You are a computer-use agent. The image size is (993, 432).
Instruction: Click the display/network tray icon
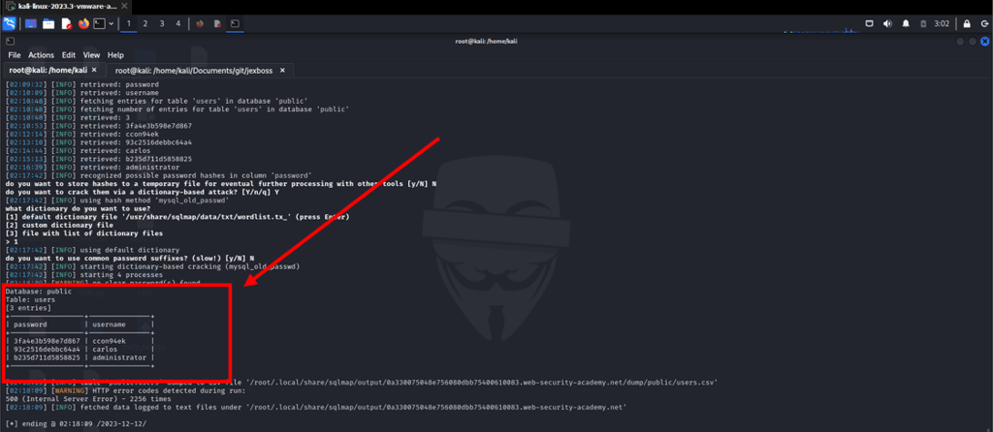click(870, 24)
